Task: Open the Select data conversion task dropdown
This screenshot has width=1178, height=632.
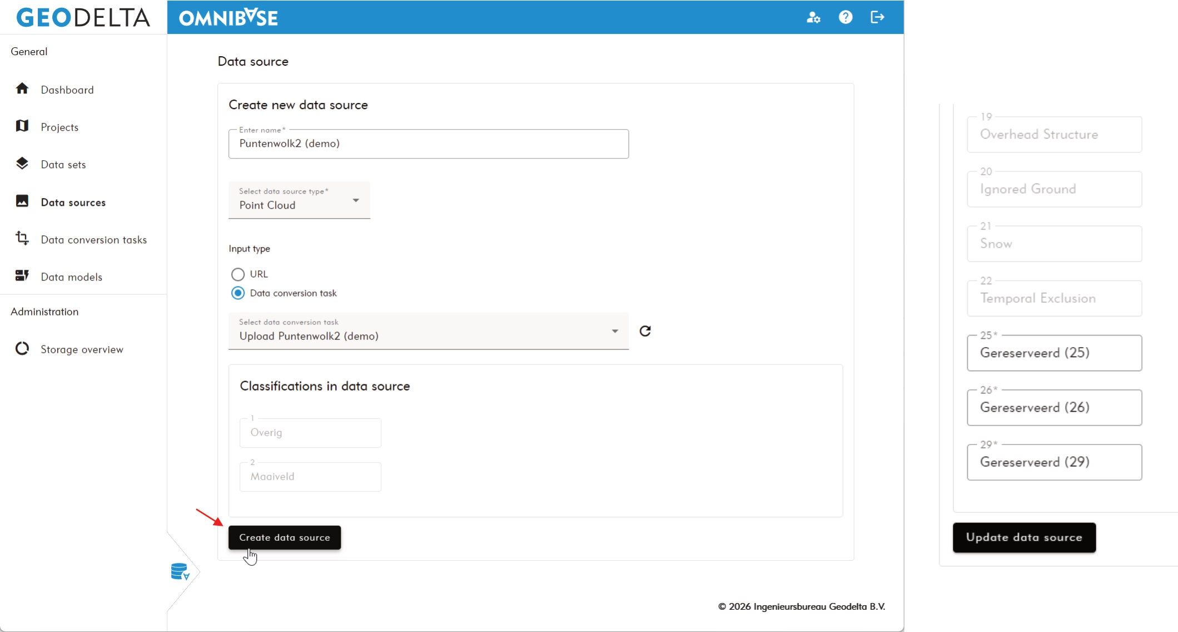Action: 428,332
